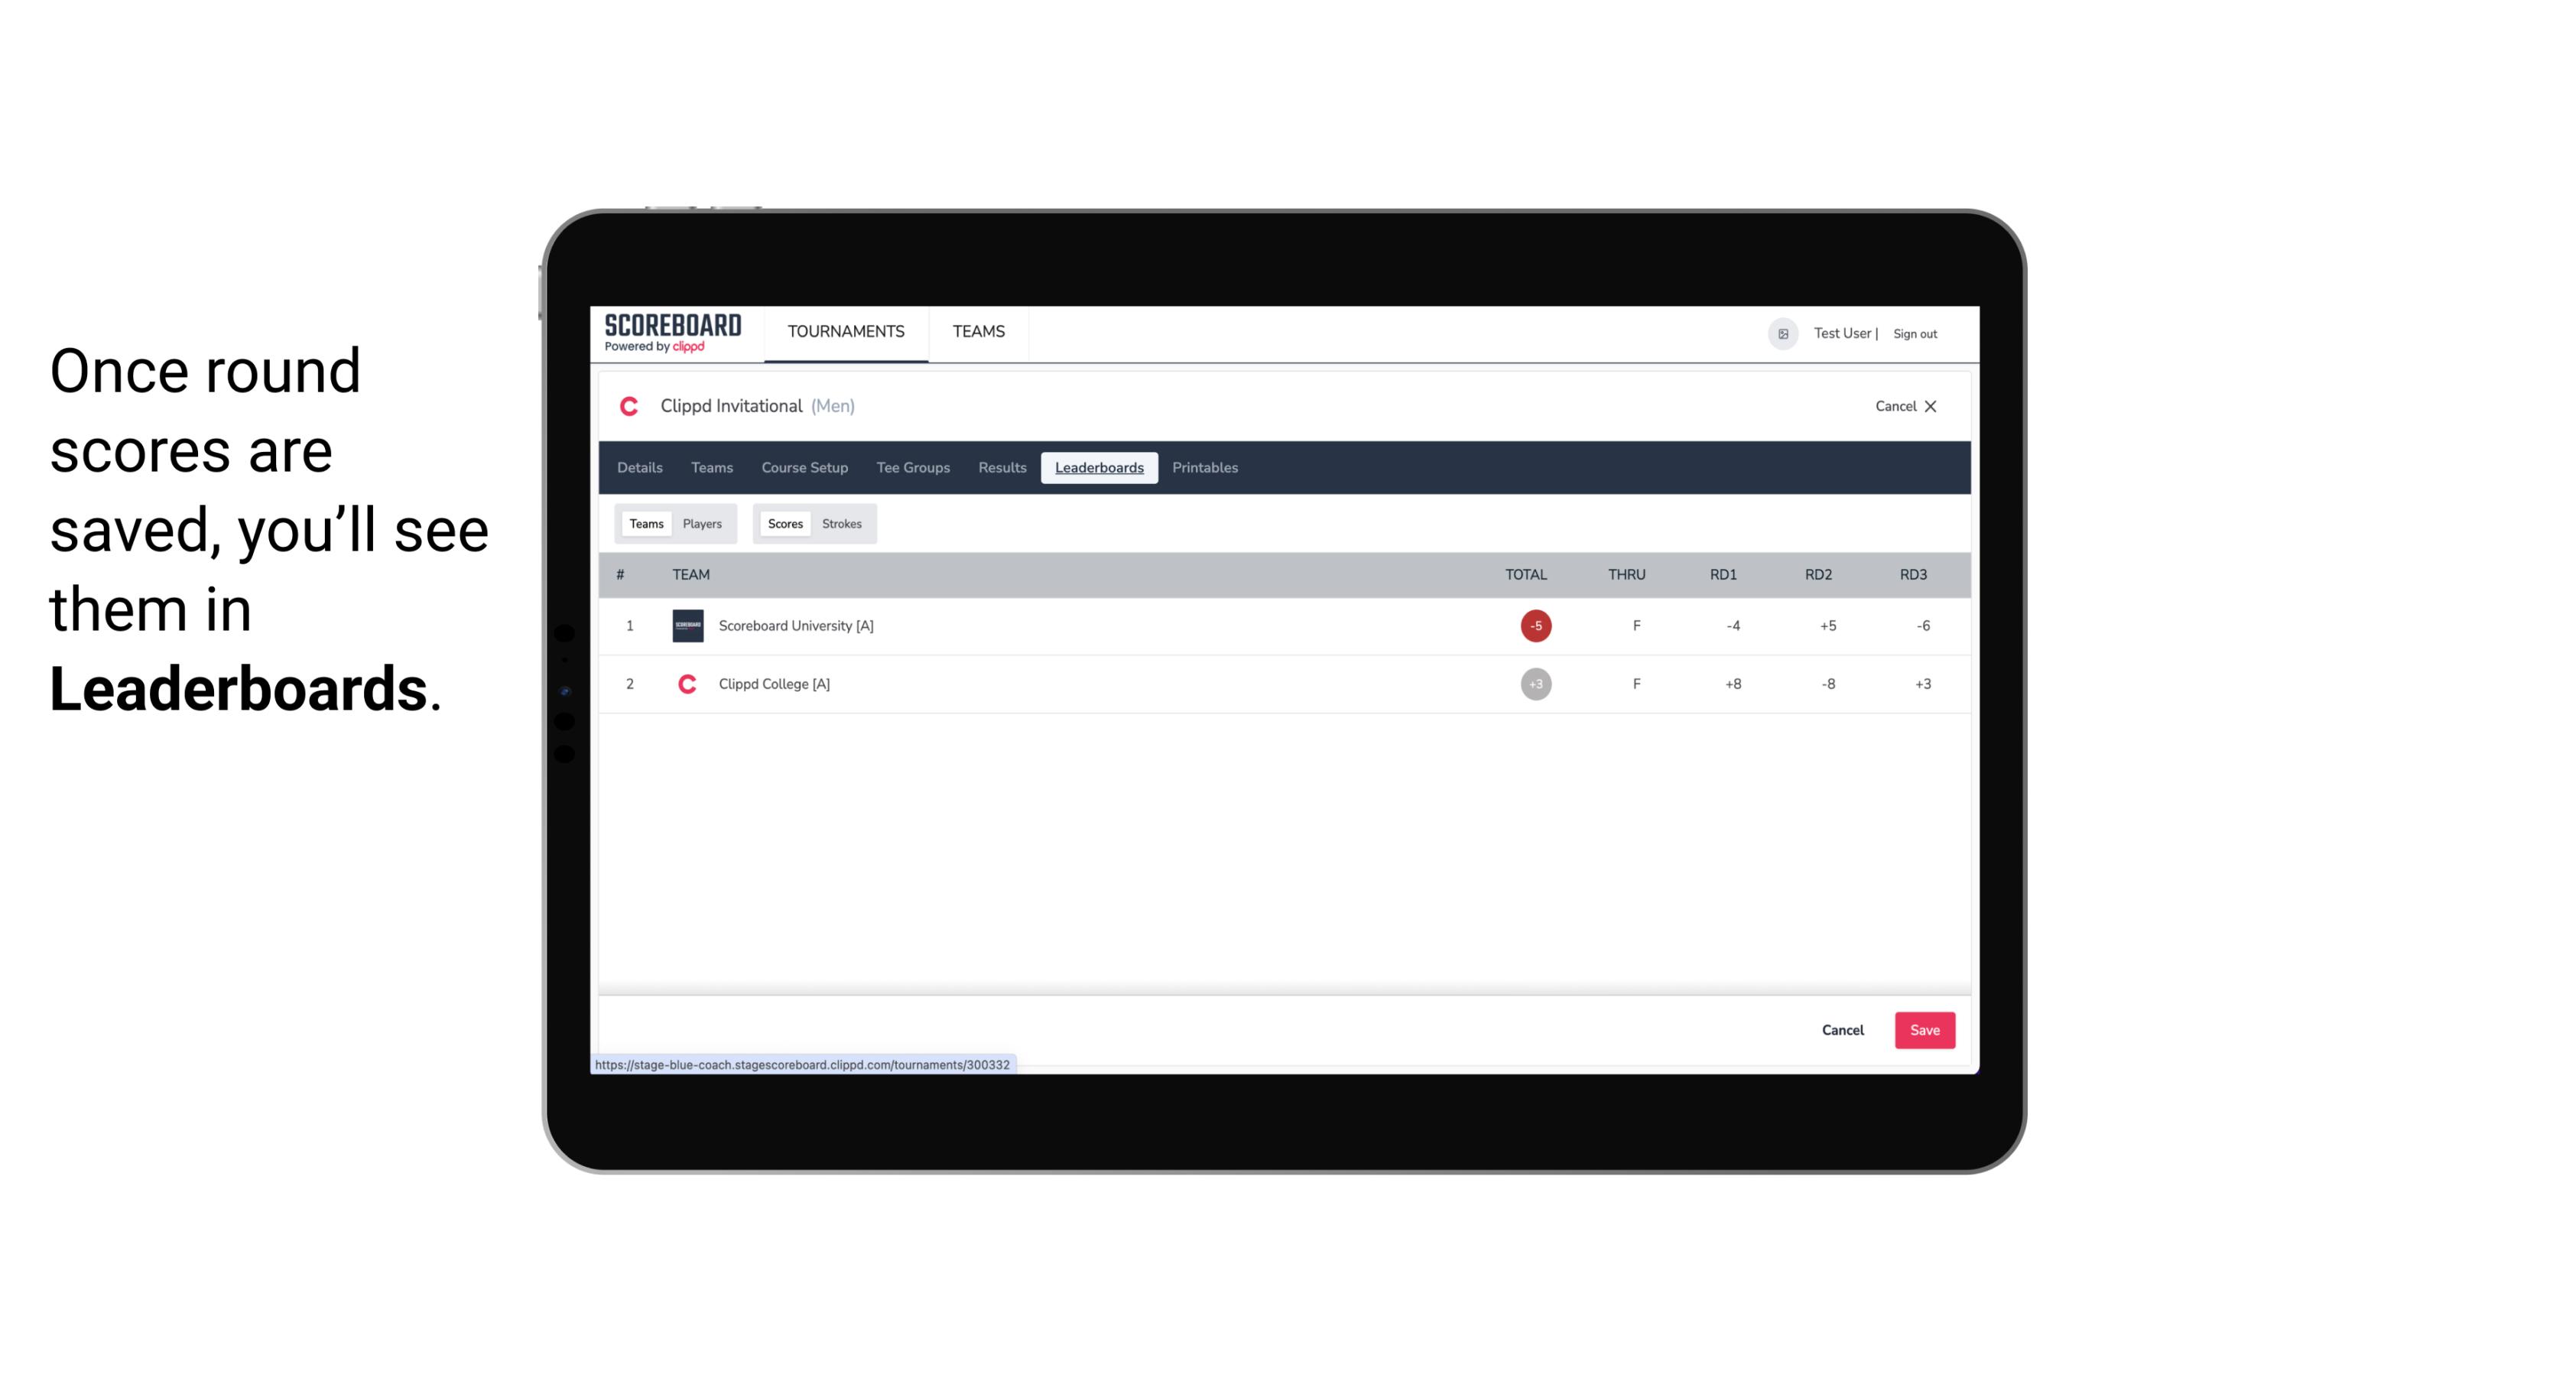Click the Strokes filter button
This screenshot has height=1381, width=2566.
842,524
